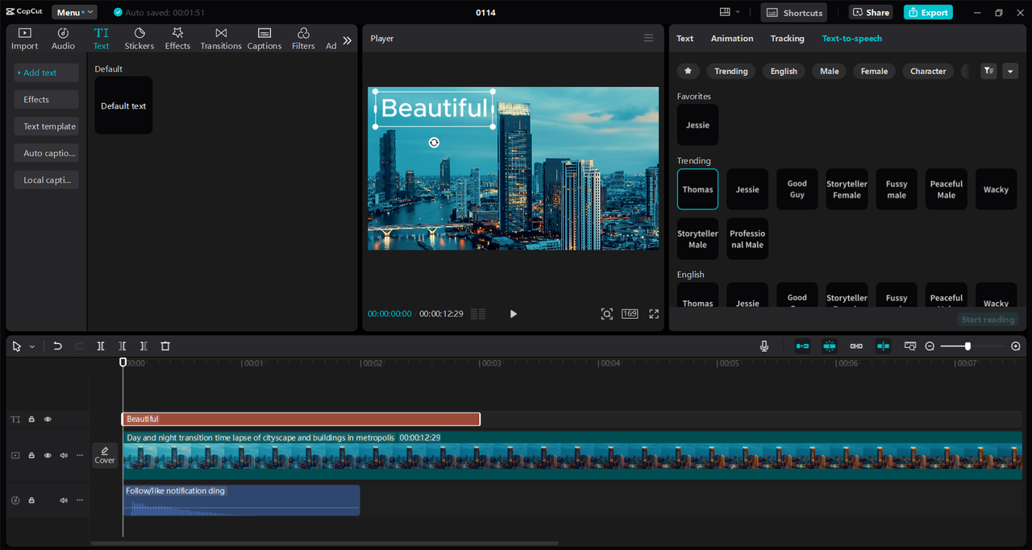Open the Captions tab
This screenshot has width=1032, height=550.
coord(264,39)
